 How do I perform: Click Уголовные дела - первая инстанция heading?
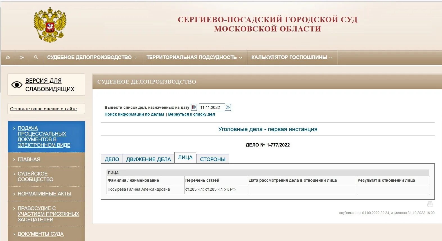[x=268, y=129]
